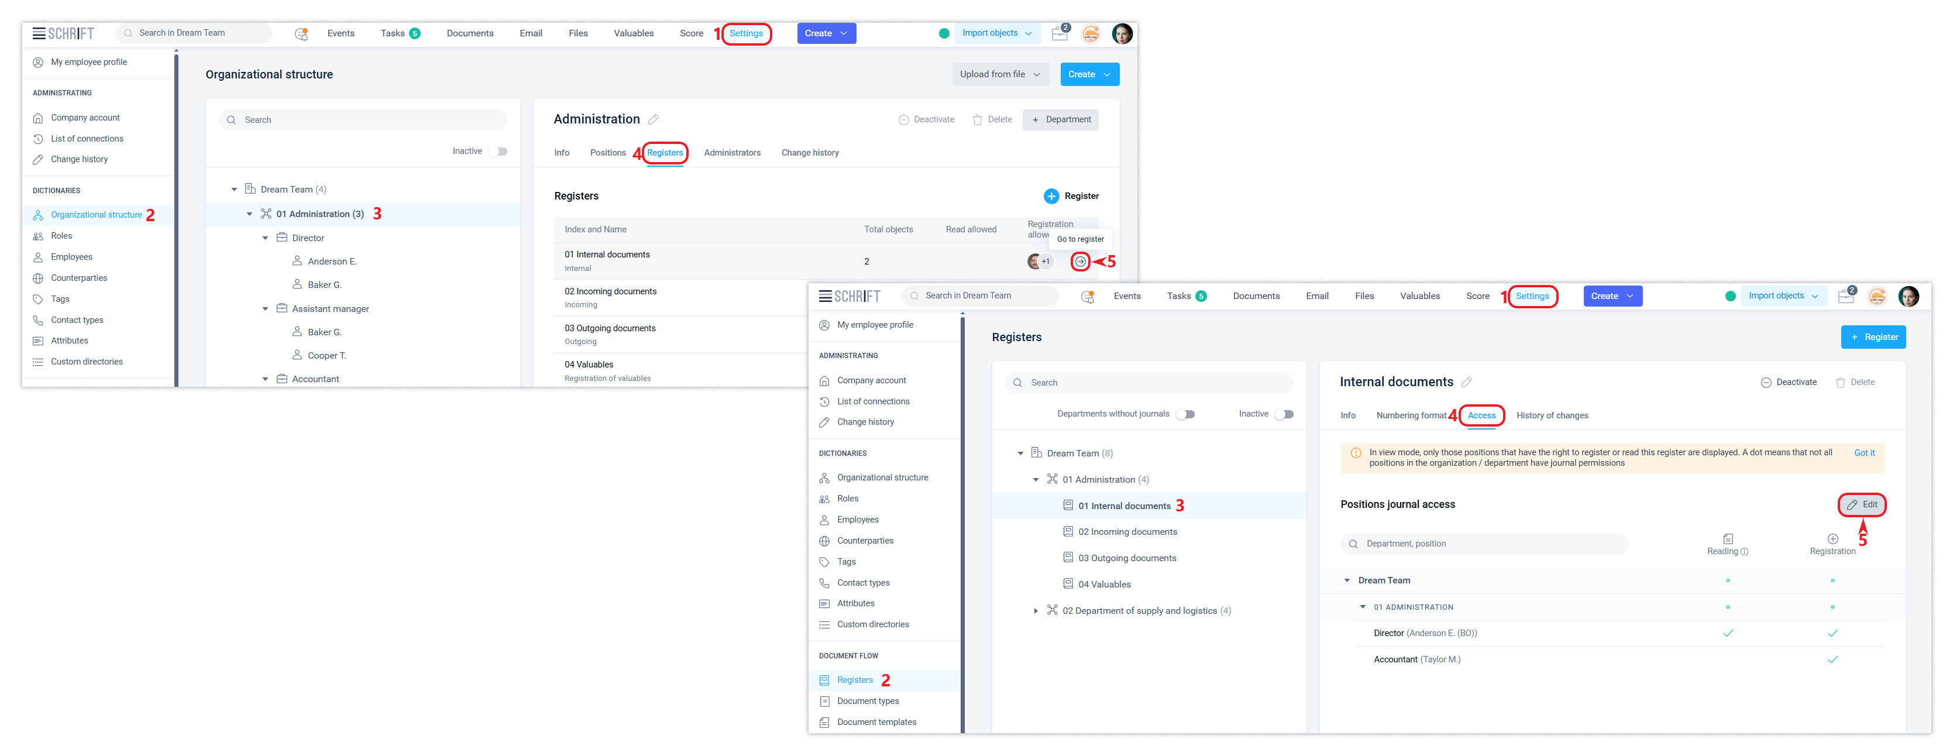Open Upload from file dropdown
This screenshot has height=756, width=1953.
[x=1000, y=74]
